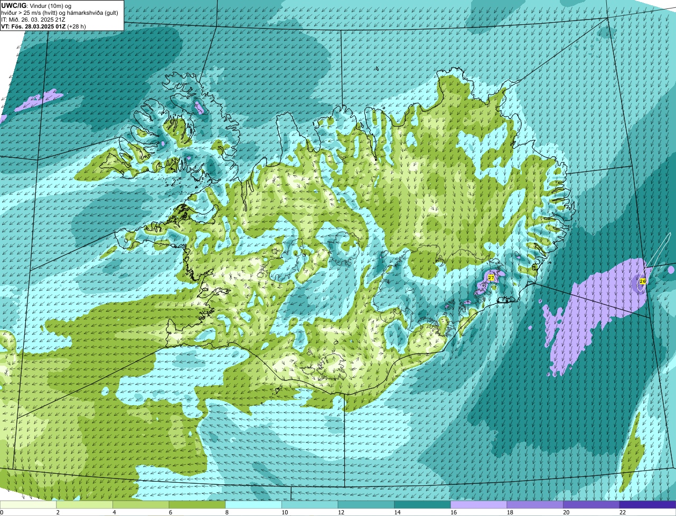This screenshot has height=516, width=676.
Task: Click the darkest purple legend swatch above 22
Action: (x=648, y=504)
